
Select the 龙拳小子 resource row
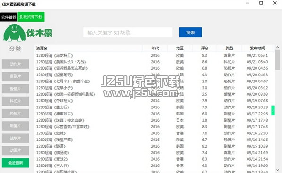[154, 88]
